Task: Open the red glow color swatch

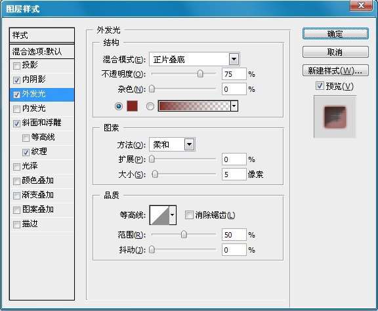Action: (132, 106)
